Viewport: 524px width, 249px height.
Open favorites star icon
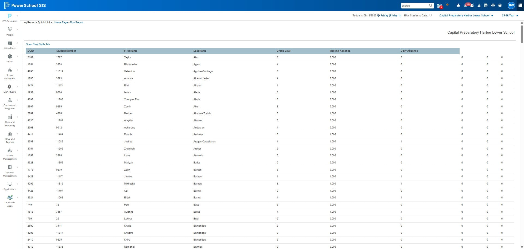(458, 5)
